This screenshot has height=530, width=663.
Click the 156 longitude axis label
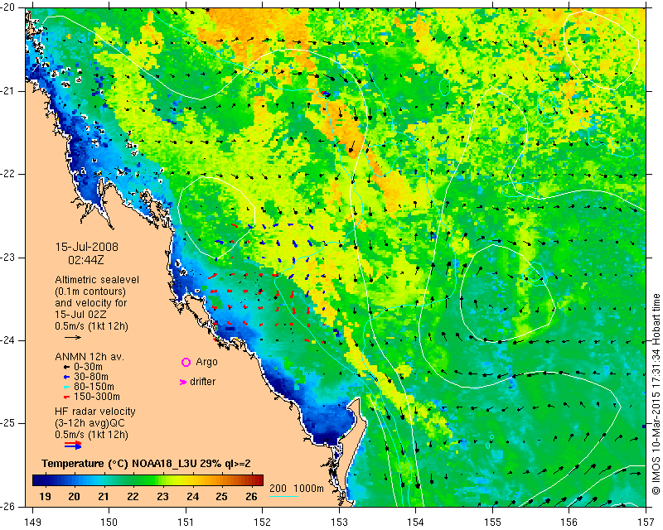[569, 523]
